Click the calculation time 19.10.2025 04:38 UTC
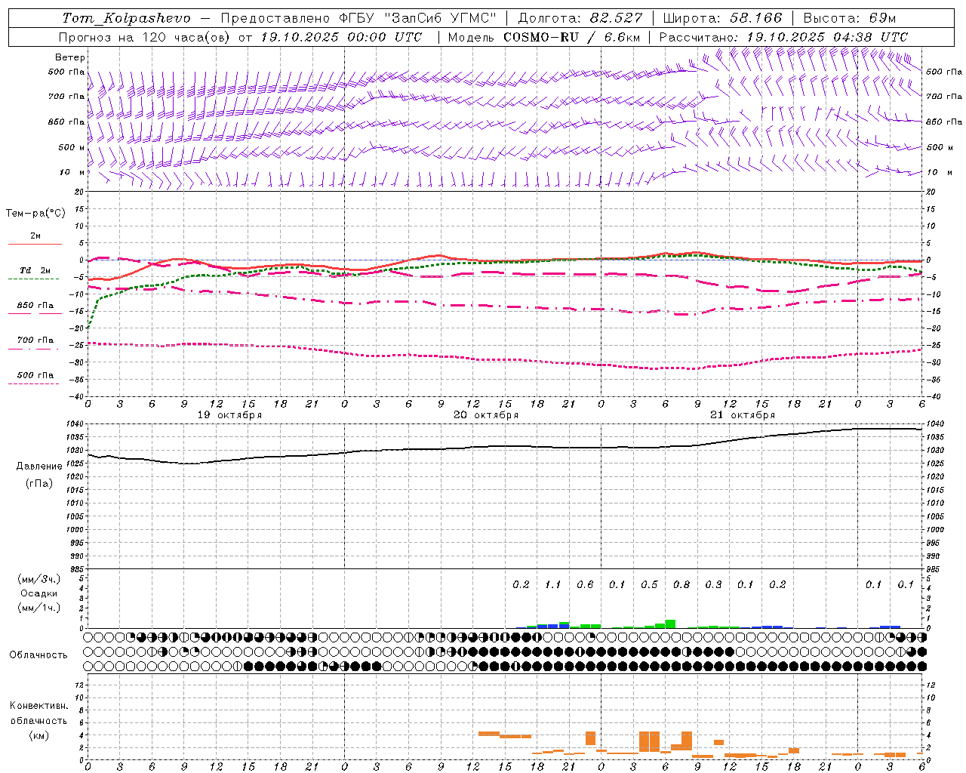Screen dimensions: 966x773 tap(827, 36)
